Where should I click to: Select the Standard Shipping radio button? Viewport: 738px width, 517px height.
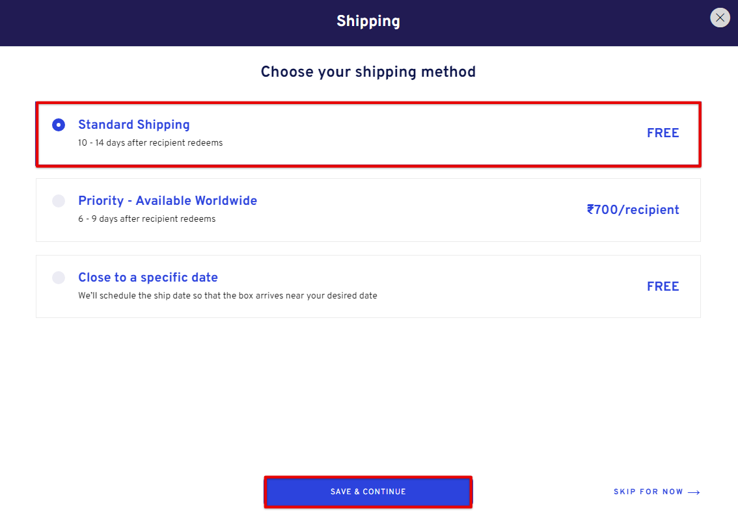point(59,125)
